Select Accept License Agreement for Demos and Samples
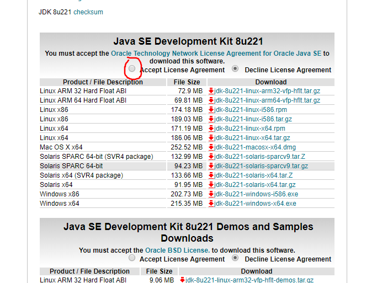 pyautogui.click(x=132, y=258)
